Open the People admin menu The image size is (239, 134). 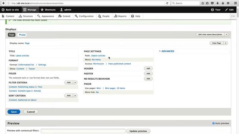pyautogui.click(x=104, y=16)
